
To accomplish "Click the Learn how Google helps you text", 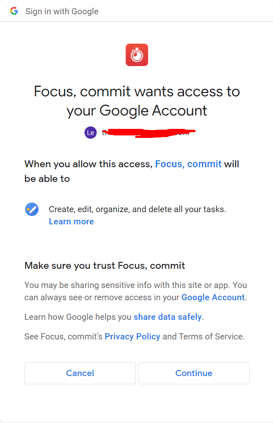I will pos(79,317).
